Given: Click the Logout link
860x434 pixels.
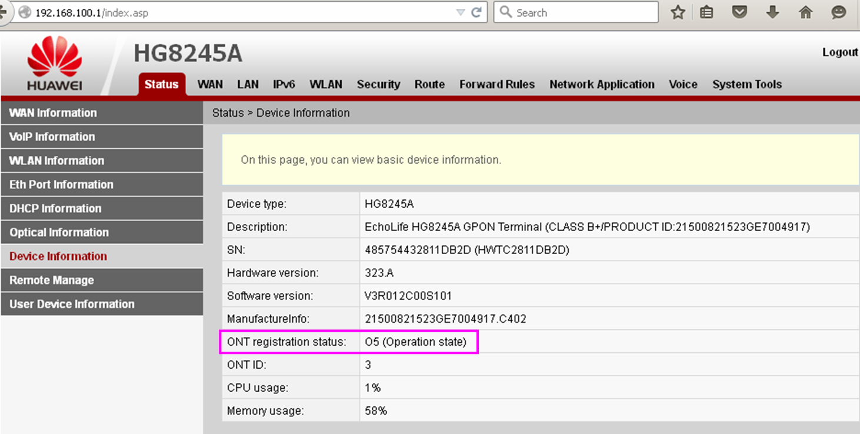Looking at the screenshot, I should pos(840,52).
